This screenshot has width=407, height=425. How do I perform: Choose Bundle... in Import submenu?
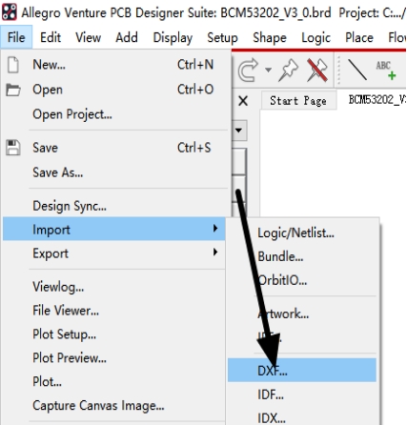pyautogui.click(x=302, y=256)
